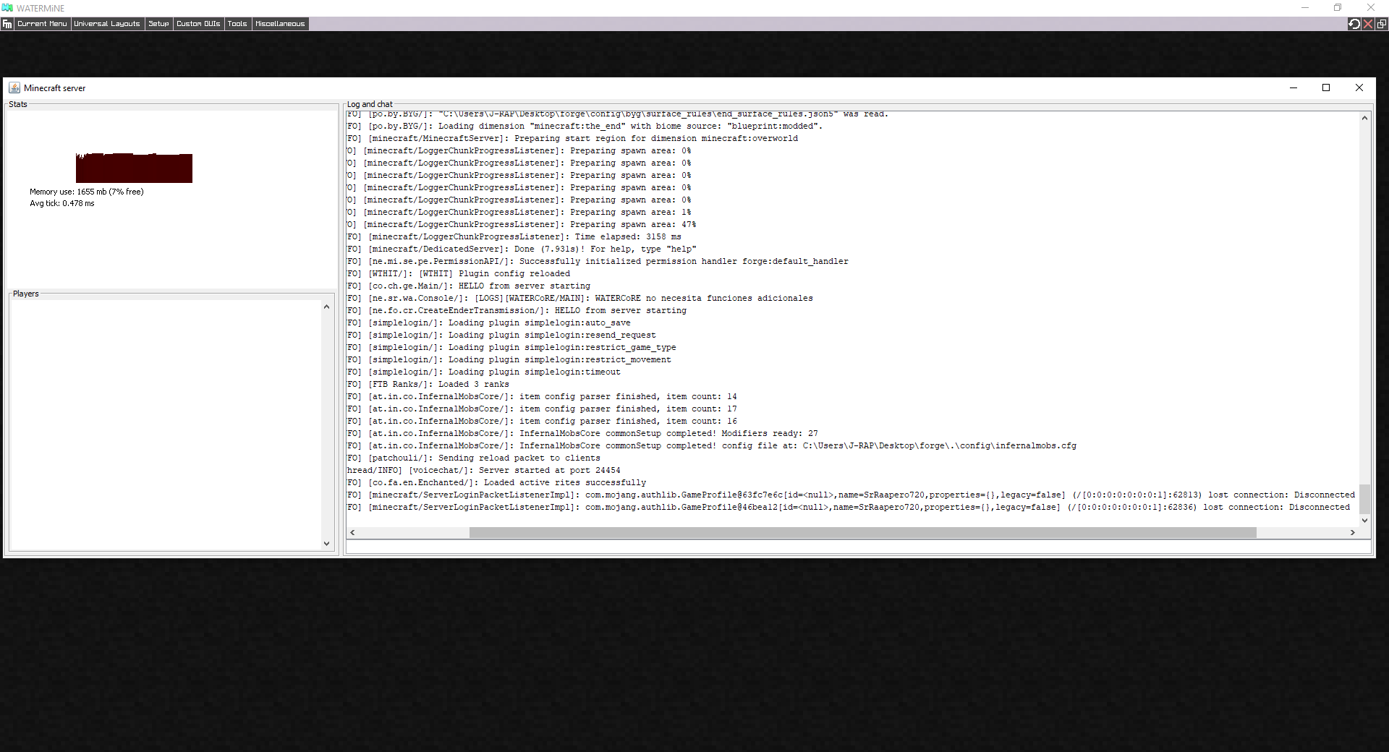This screenshot has width=1389, height=752.
Task: Click the horizontal scrollbar's right arrow below the log
Action: [x=1352, y=533]
